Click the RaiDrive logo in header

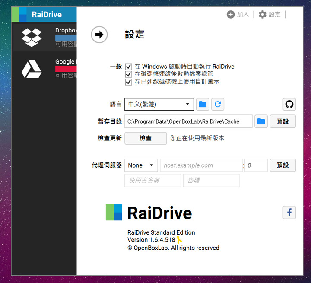[x=19, y=14]
